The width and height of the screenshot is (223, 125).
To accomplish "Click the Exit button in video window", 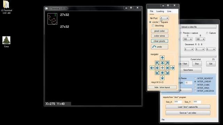I will [x=211, y=64].
